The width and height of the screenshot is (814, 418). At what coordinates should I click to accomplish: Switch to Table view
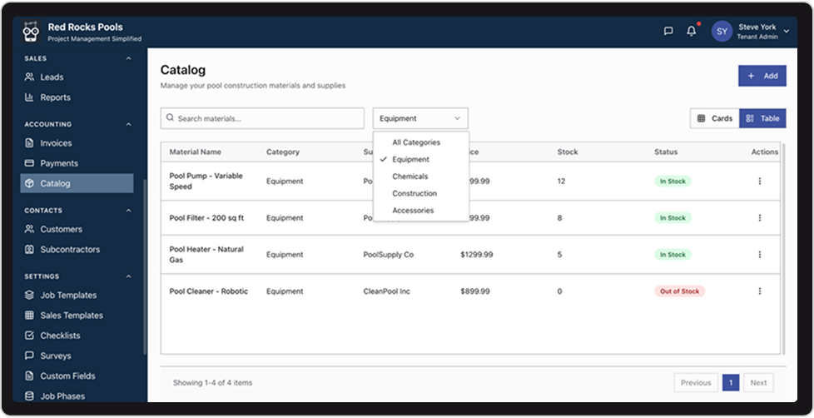(762, 118)
